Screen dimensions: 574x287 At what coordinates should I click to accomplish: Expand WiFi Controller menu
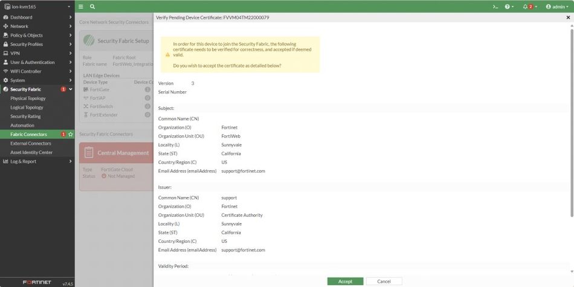(x=37, y=71)
